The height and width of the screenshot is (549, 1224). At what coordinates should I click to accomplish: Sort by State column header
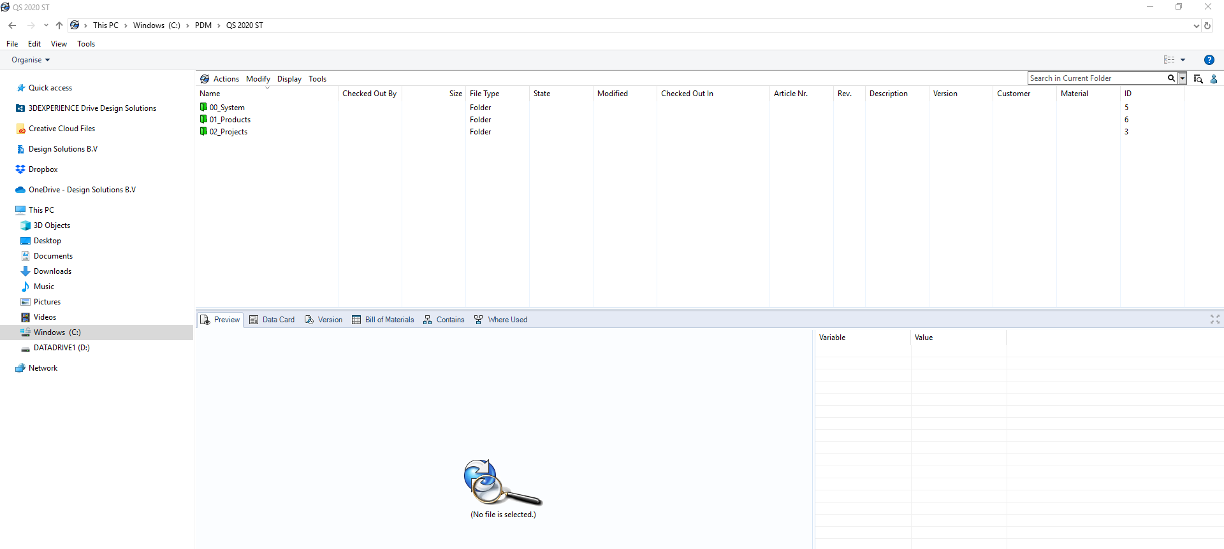tap(561, 94)
